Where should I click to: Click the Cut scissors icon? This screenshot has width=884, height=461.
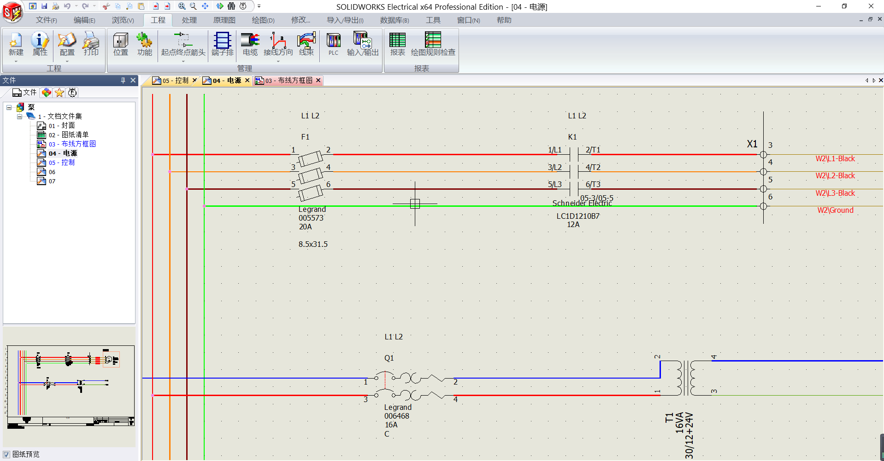(x=106, y=6)
